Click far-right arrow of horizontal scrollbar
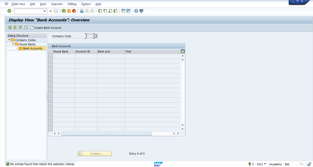 pyautogui.click(x=178, y=134)
